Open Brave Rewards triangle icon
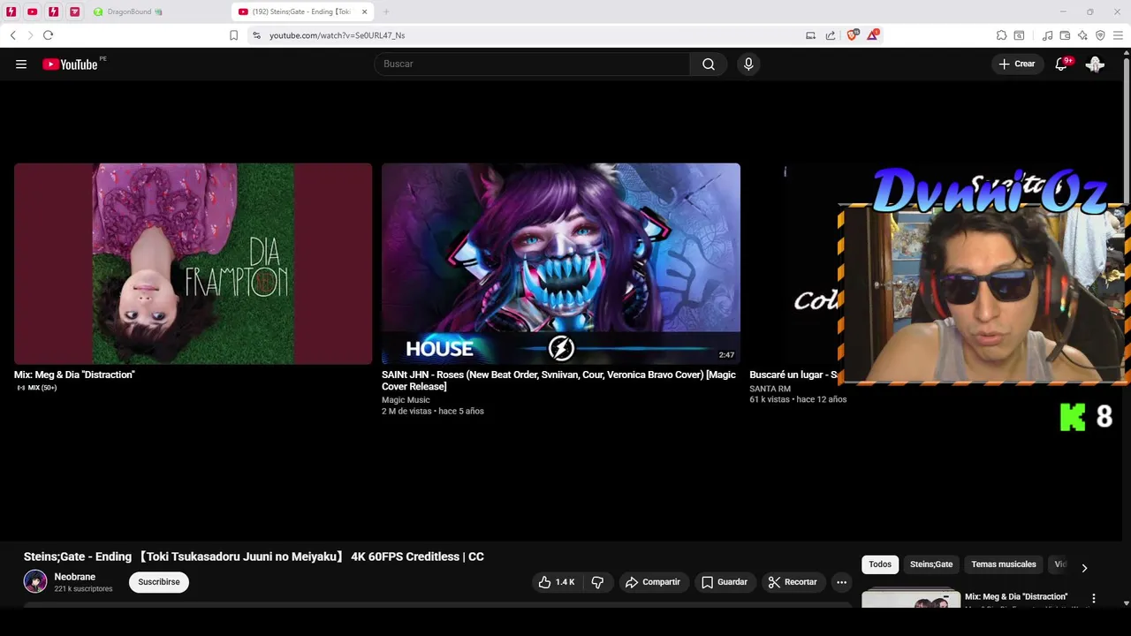The height and width of the screenshot is (636, 1131). [x=873, y=35]
